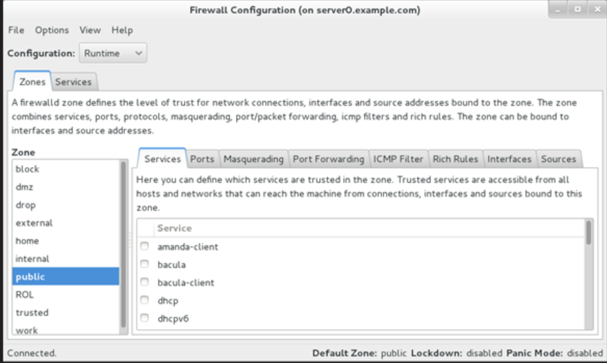Screen dimensions: 607x363
Task: Select the dmz zone in the list
Action: (x=25, y=187)
